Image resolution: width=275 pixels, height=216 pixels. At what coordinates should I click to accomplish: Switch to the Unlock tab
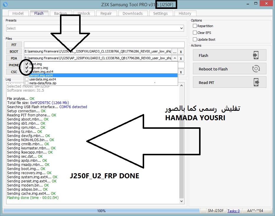point(84,13)
